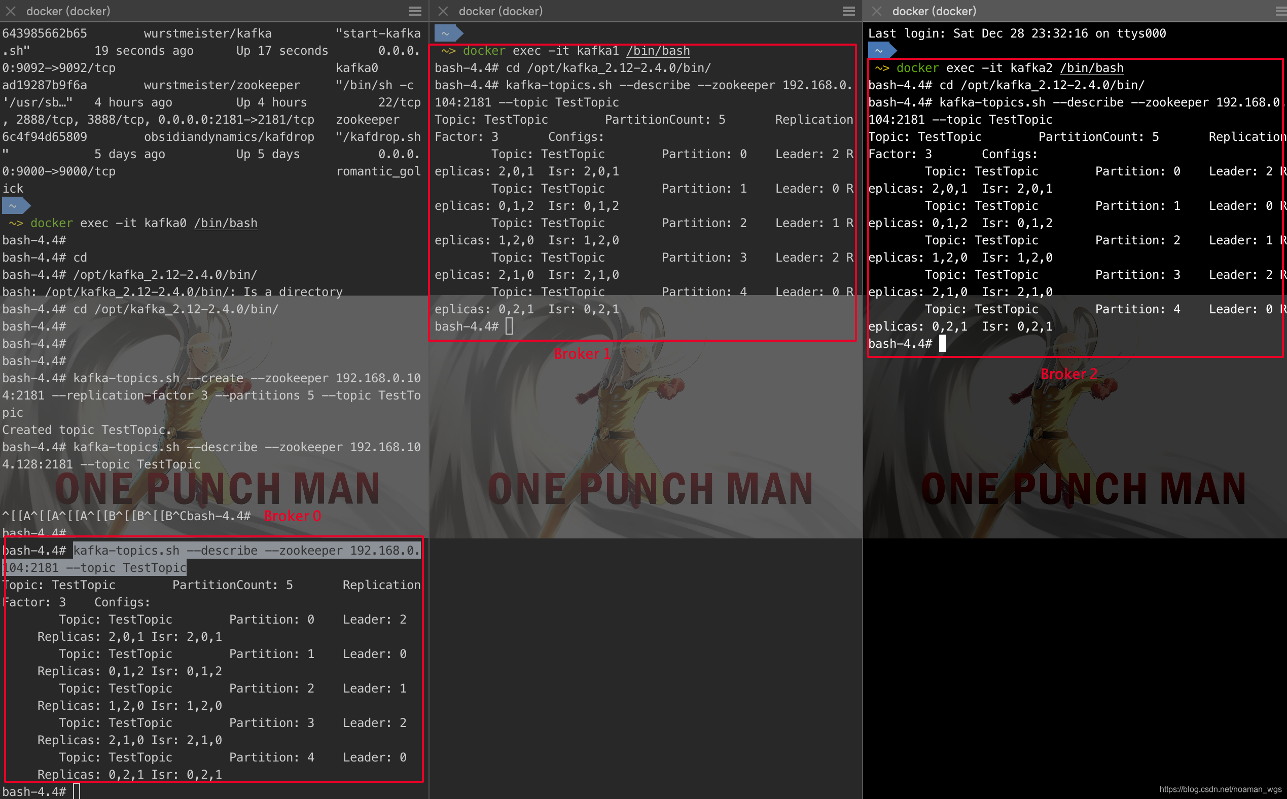Screen dimensions: 1287x799
Task: Click 'Replicas: 0,2,1 Isr: 0,2,1' in left pane
Action: 129,775
